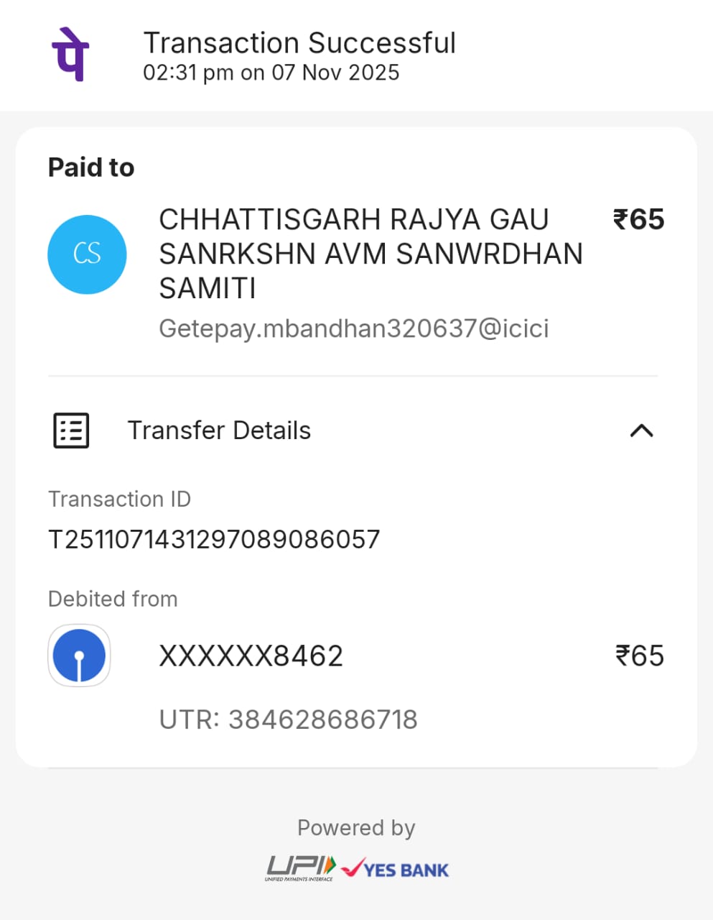This screenshot has height=920, width=713.
Task: Click the ₹65 debited amount beside account
Action: coord(639,656)
